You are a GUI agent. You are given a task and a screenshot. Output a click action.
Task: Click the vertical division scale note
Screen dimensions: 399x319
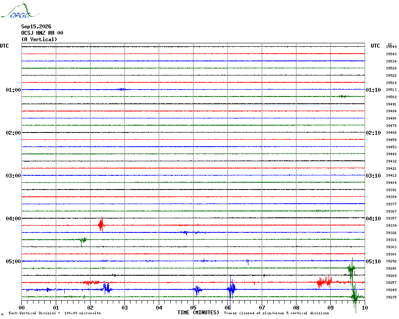pos(55,313)
